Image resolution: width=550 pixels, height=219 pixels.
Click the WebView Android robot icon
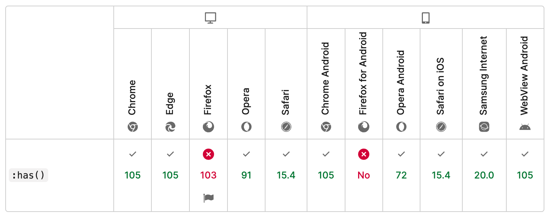[x=525, y=127]
